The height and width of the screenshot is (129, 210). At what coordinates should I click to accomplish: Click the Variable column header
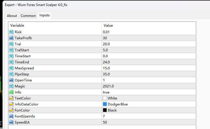point(17,26)
